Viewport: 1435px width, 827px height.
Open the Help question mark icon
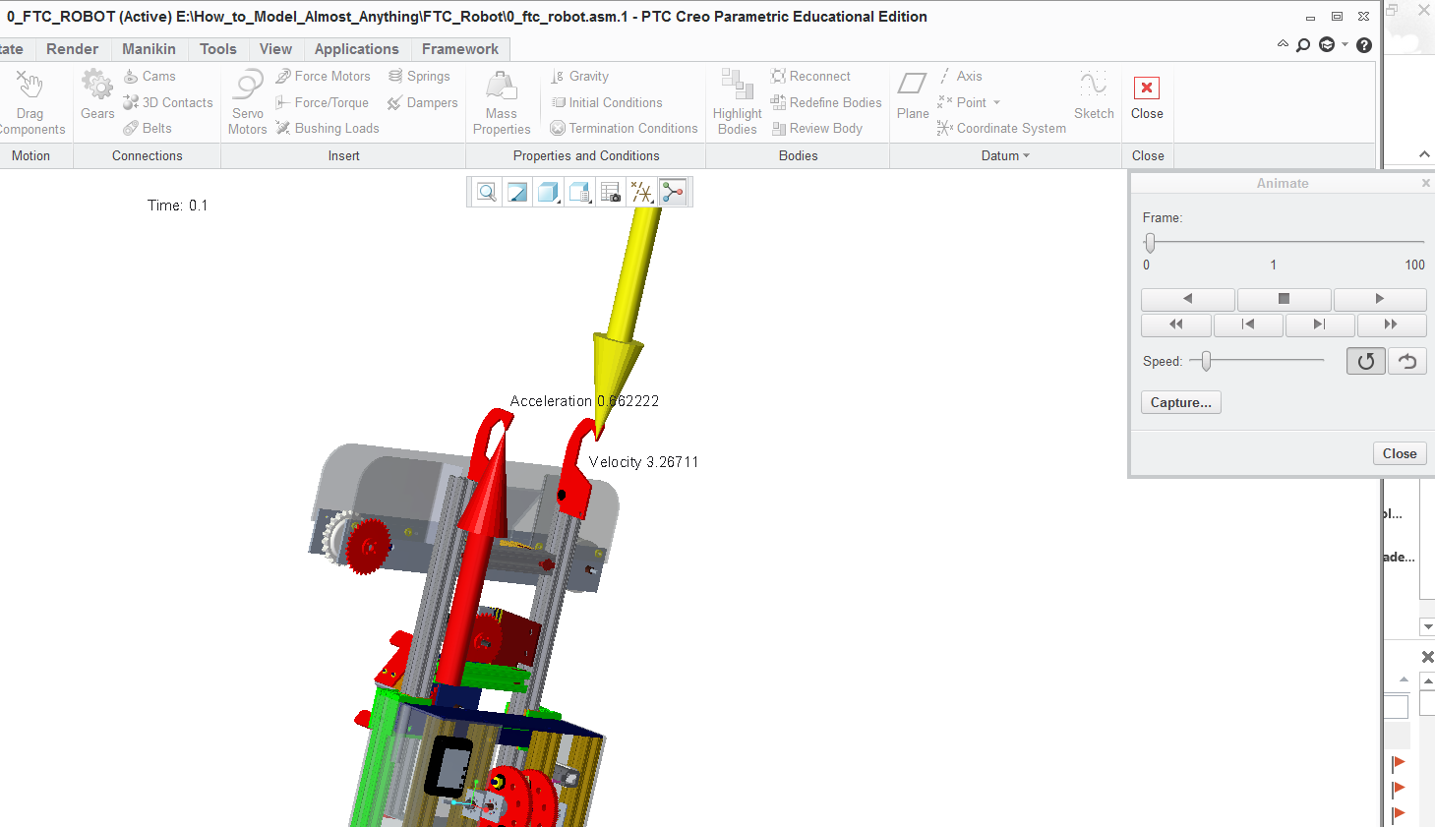1364,44
